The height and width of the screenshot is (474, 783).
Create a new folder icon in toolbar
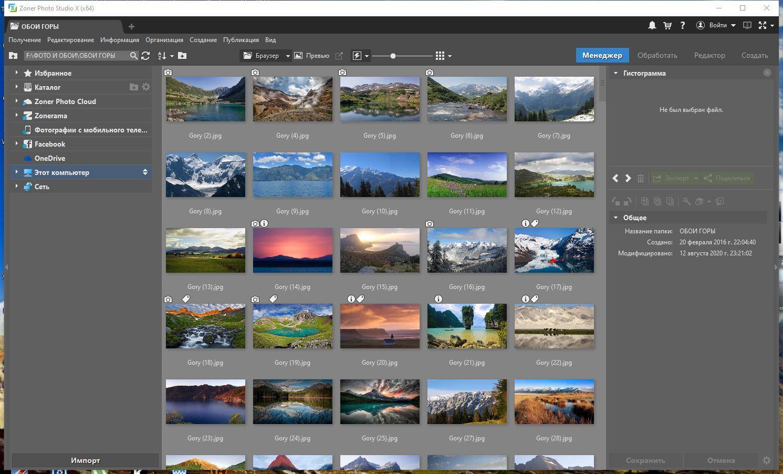pyautogui.click(x=182, y=55)
